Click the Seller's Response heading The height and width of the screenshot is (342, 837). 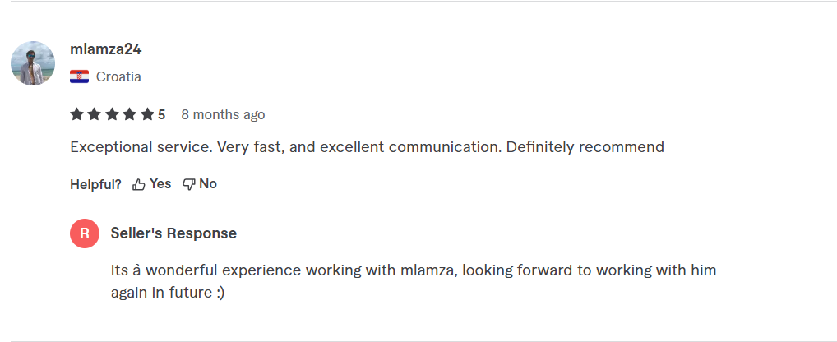[x=173, y=233]
